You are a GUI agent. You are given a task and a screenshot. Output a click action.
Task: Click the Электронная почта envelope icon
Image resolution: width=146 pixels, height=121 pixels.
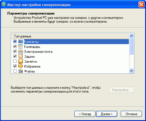click(x=21, y=52)
